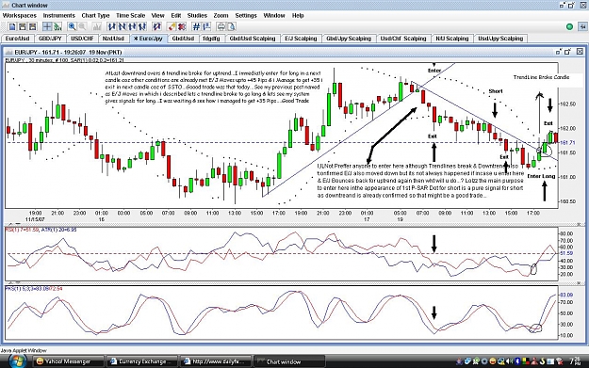
Task: Click the zoom in magnifier icon
Action: (72, 26)
